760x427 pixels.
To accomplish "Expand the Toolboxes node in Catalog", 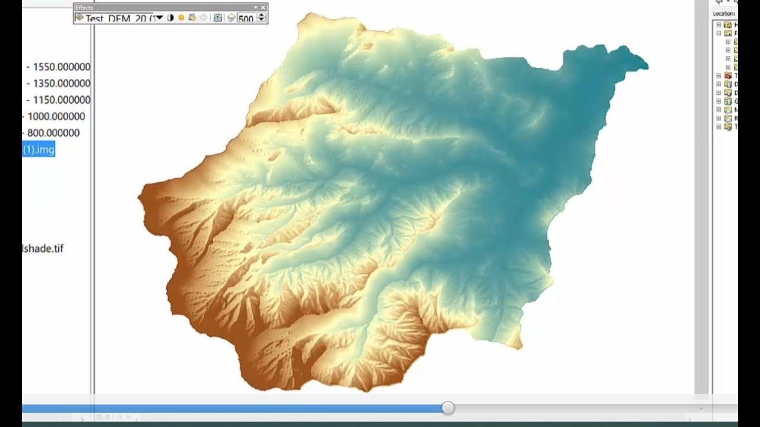I will pos(718,76).
